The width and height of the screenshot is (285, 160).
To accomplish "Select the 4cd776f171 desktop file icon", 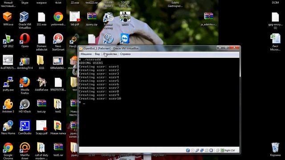I will click(8, 62).
